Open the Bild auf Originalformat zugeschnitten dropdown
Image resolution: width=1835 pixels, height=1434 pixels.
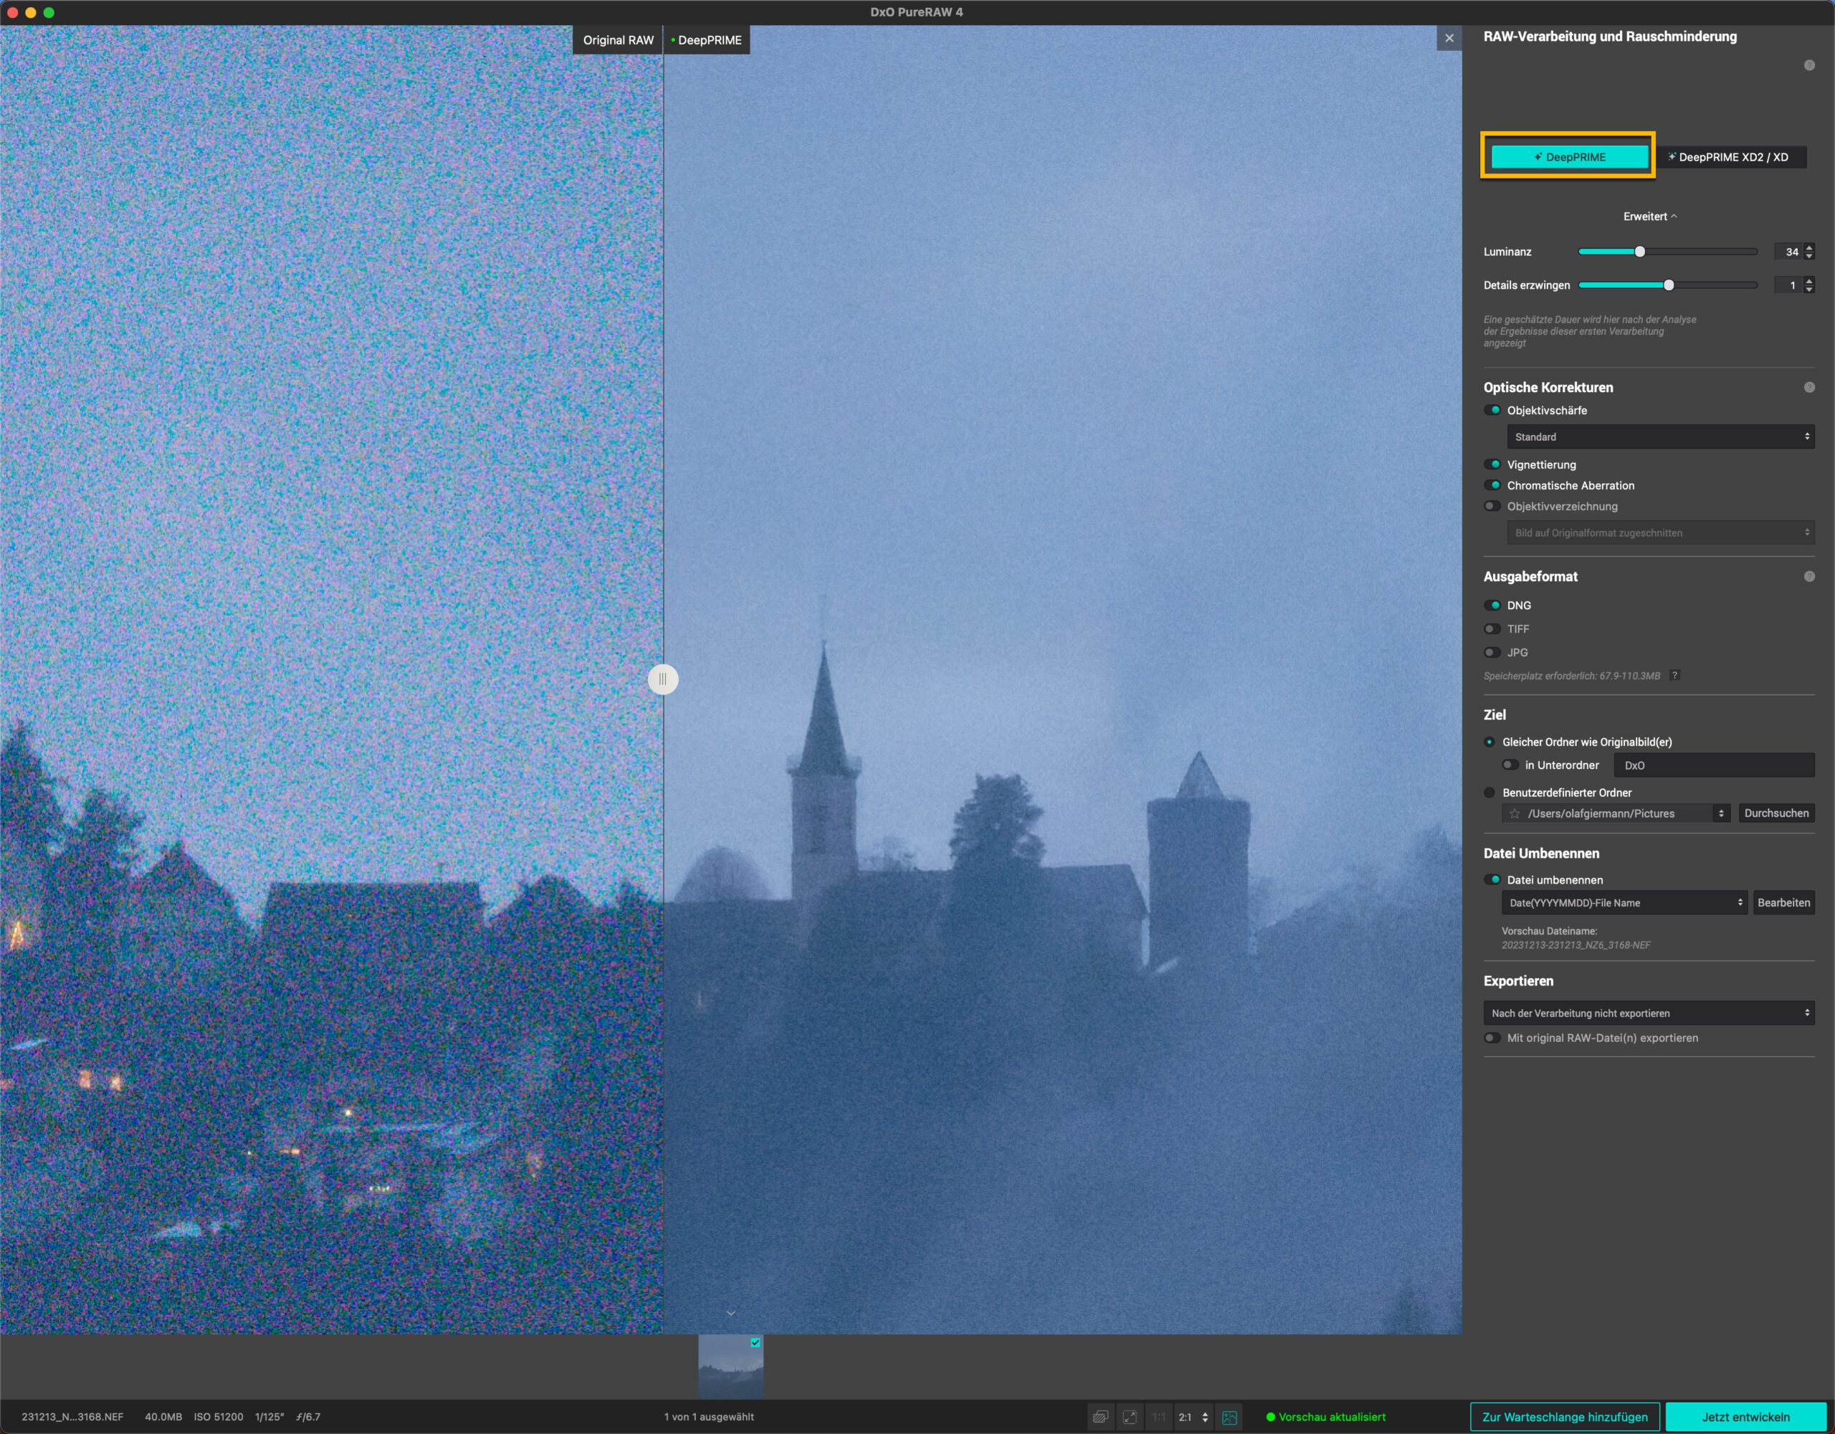[x=1660, y=532]
